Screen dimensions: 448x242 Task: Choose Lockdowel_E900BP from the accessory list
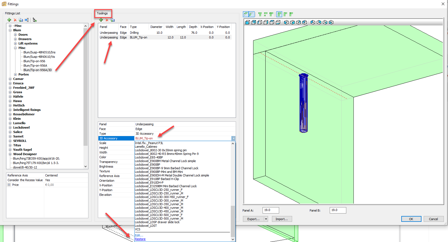click(x=148, y=165)
